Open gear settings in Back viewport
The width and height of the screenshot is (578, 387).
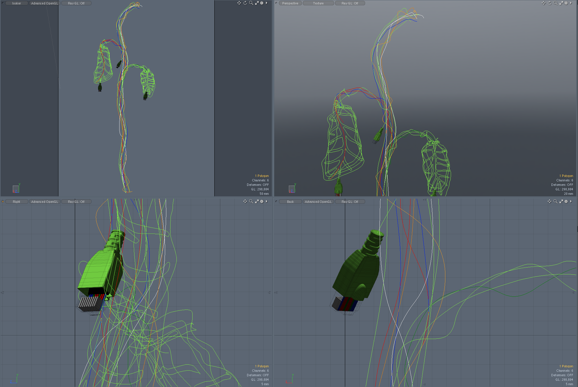[x=566, y=201]
